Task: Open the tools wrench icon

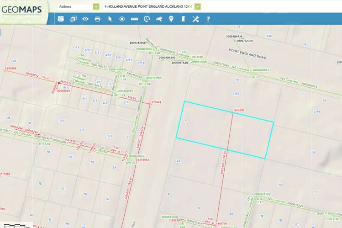Action: 195,19
